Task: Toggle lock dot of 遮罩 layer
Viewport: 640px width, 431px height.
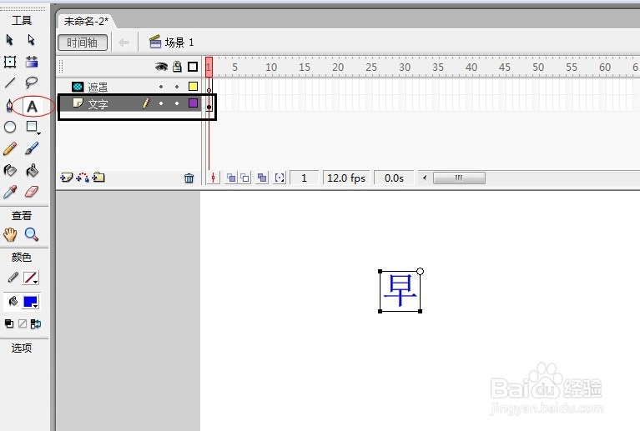Action: (x=177, y=87)
